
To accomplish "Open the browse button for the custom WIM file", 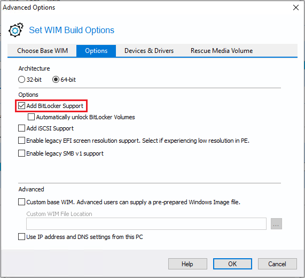I will 276,223.
